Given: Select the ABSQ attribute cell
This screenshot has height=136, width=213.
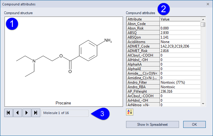Looking at the screenshot, I should point(143,32).
